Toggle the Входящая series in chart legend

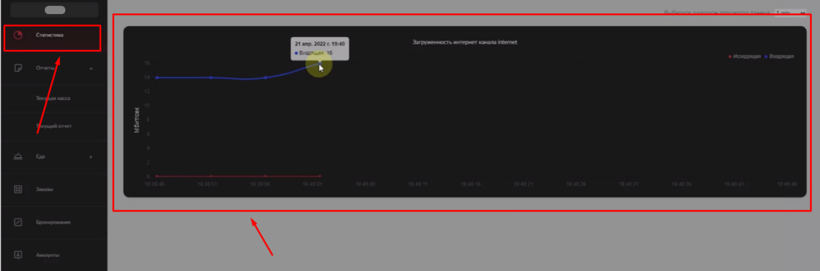click(x=779, y=56)
